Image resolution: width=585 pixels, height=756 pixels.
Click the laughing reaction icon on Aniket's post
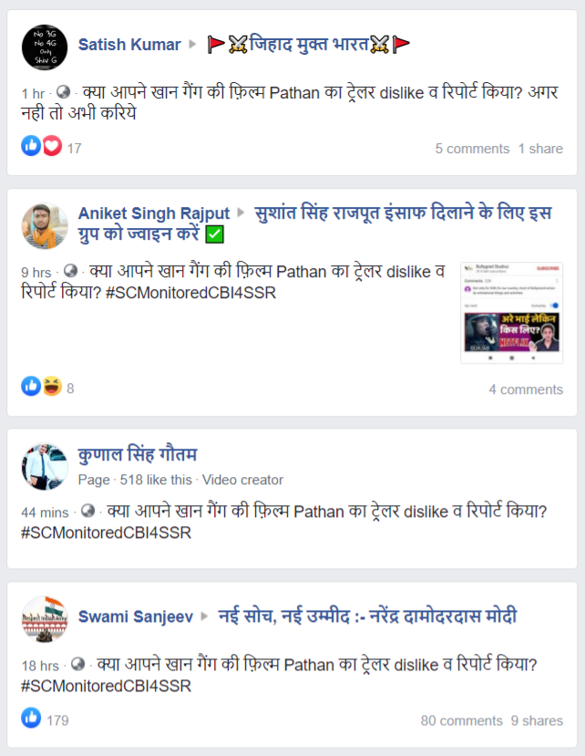coord(52,386)
